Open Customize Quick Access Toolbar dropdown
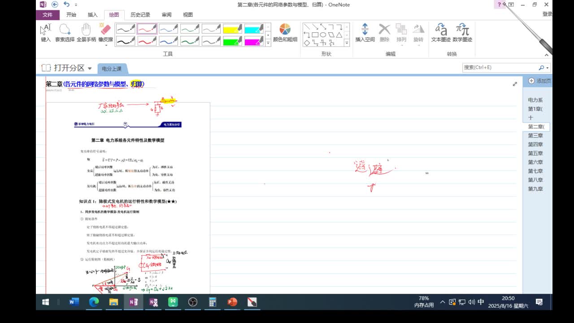 pyautogui.click(x=76, y=5)
